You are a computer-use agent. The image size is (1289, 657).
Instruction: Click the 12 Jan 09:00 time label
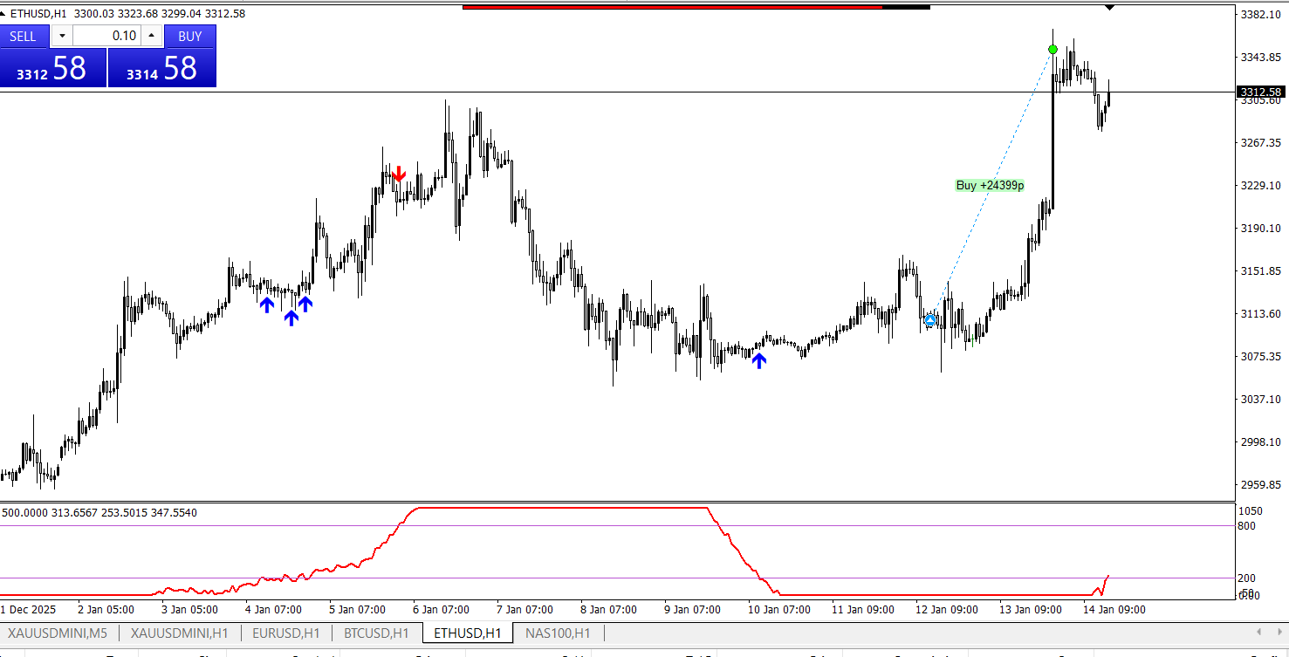pos(948,609)
